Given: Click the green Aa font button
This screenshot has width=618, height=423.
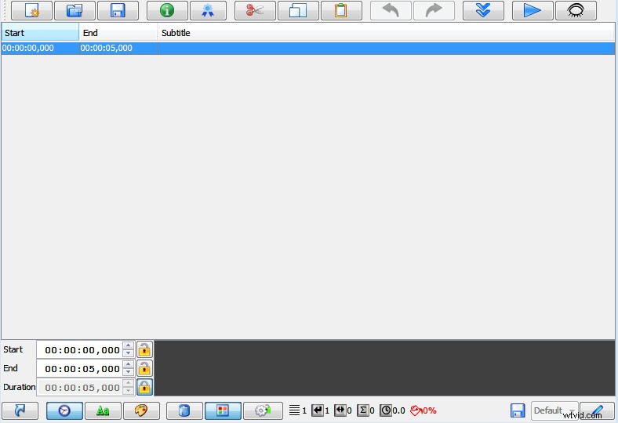Looking at the screenshot, I should point(103,410).
